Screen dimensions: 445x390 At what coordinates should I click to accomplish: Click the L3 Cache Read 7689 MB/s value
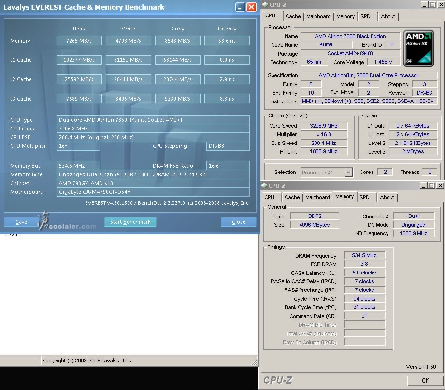(x=79, y=99)
